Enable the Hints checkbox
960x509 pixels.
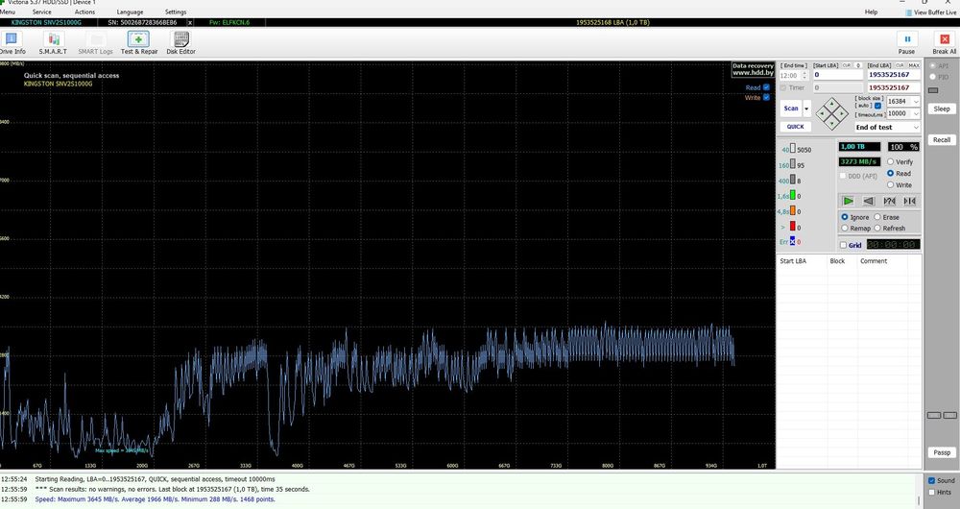coord(932,492)
